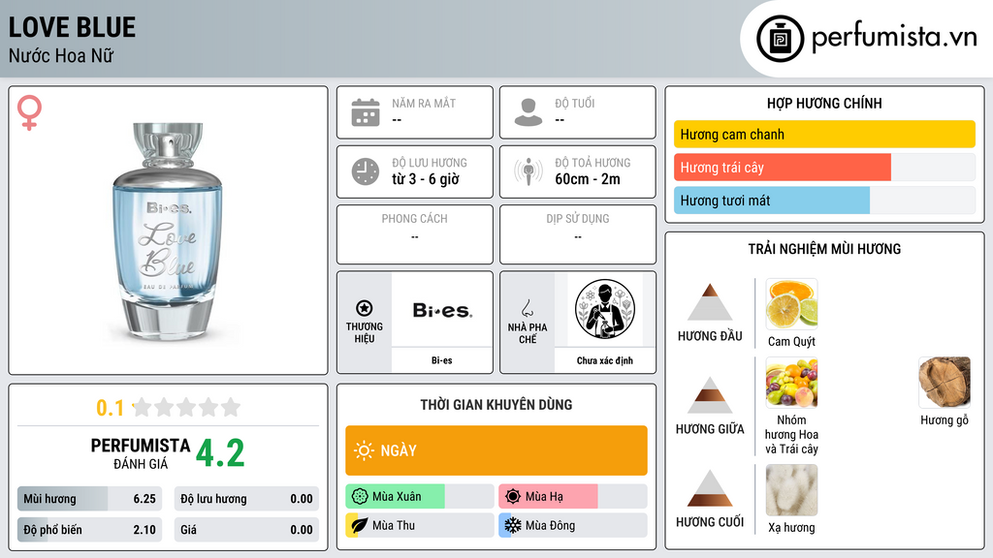The height and width of the screenshot is (558, 993).
Task: Click the calendar icon for Năm ra mắt
Action: (x=366, y=112)
